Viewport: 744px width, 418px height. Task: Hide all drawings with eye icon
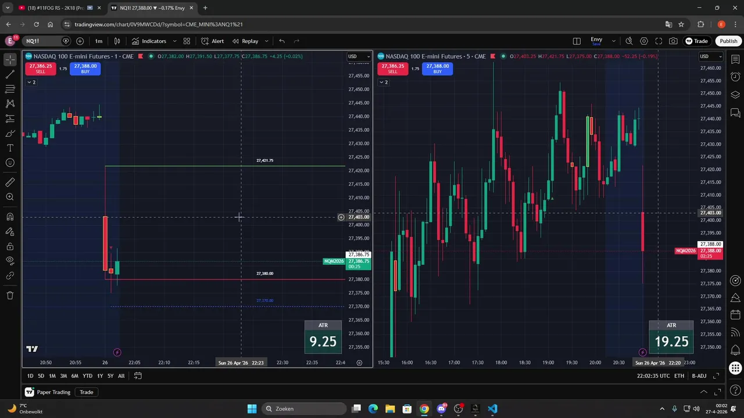click(x=10, y=261)
